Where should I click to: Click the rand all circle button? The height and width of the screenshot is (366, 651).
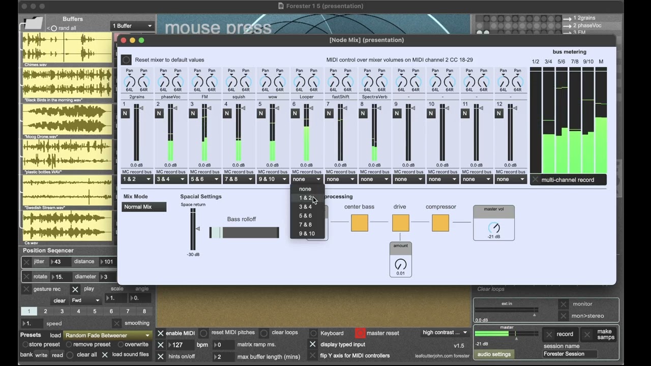point(53,28)
